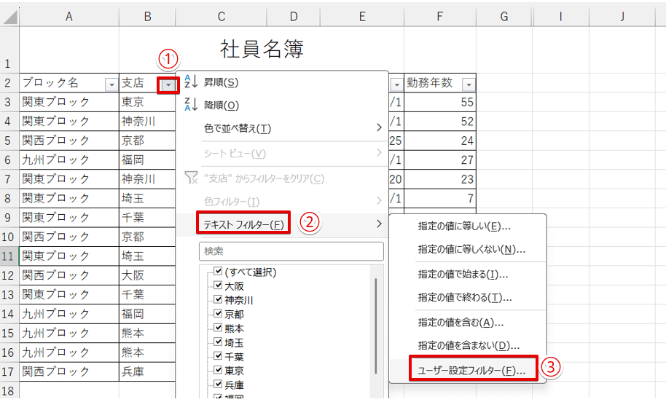666x402 pixels.
Task: Select column J header
Action: pyautogui.click(x=622, y=17)
